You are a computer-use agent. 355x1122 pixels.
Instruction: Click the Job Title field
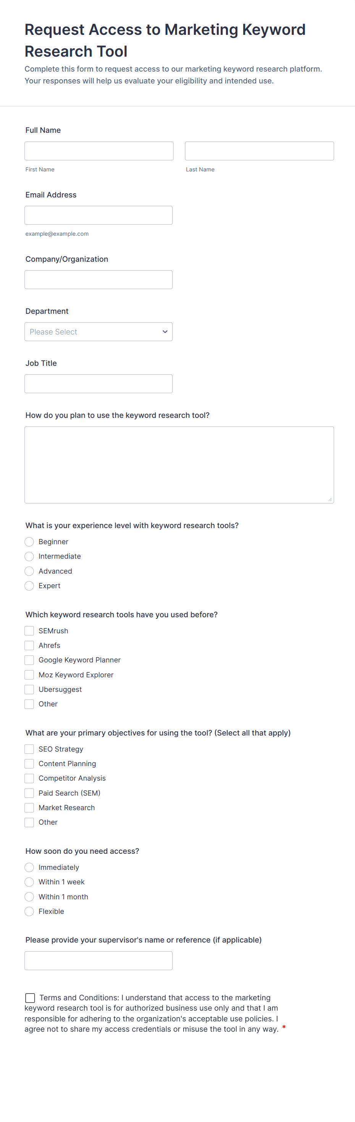pyautogui.click(x=98, y=383)
